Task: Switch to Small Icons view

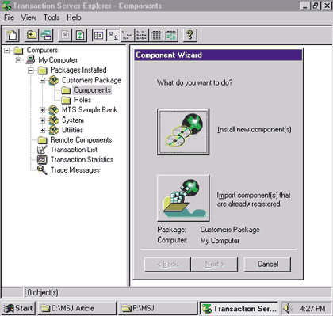Action: pyautogui.click(x=128, y=35)
